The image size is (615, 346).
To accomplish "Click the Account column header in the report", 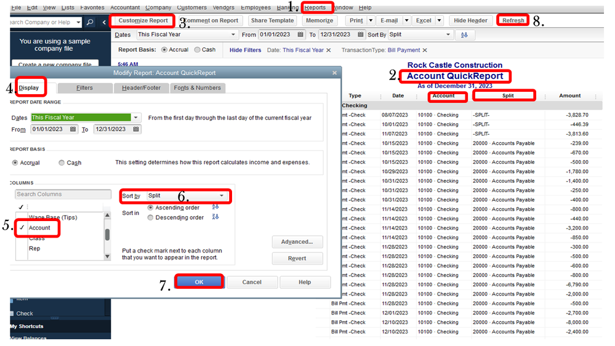I will click(x=443, y=95).
